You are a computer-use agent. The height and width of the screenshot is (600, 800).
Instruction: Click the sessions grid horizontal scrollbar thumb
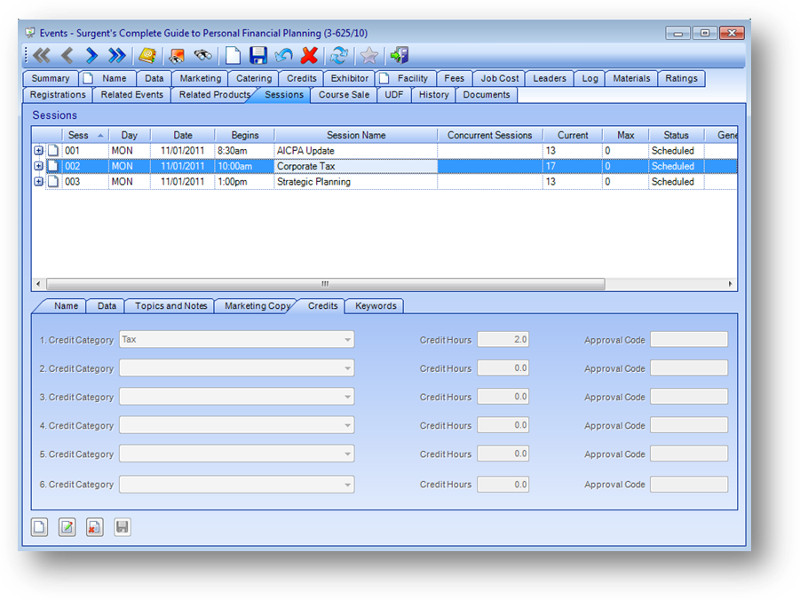[326, 284]
